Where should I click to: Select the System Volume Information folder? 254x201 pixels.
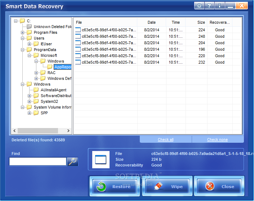pos(53,107)
